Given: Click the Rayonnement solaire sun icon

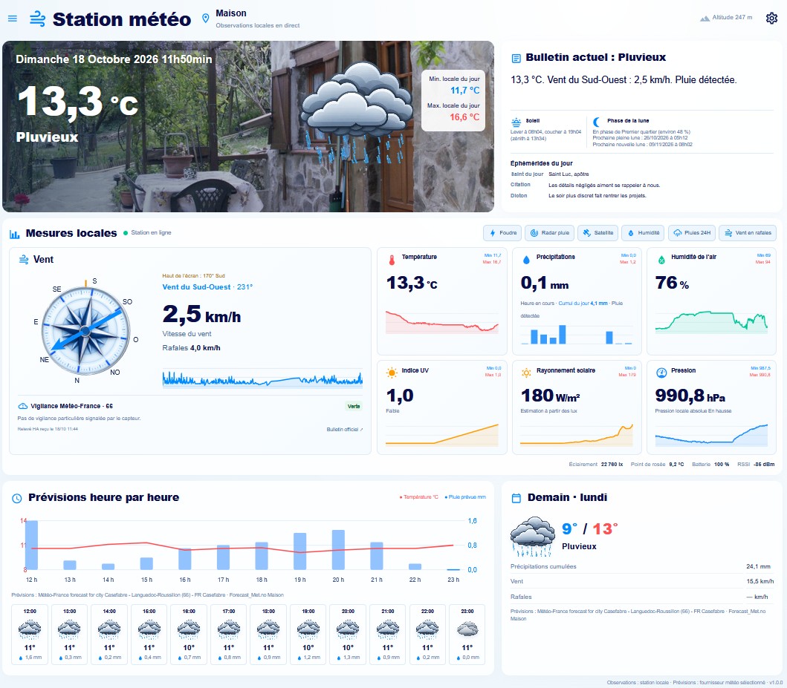Looking at the screenshot, I should click(526, 373).
